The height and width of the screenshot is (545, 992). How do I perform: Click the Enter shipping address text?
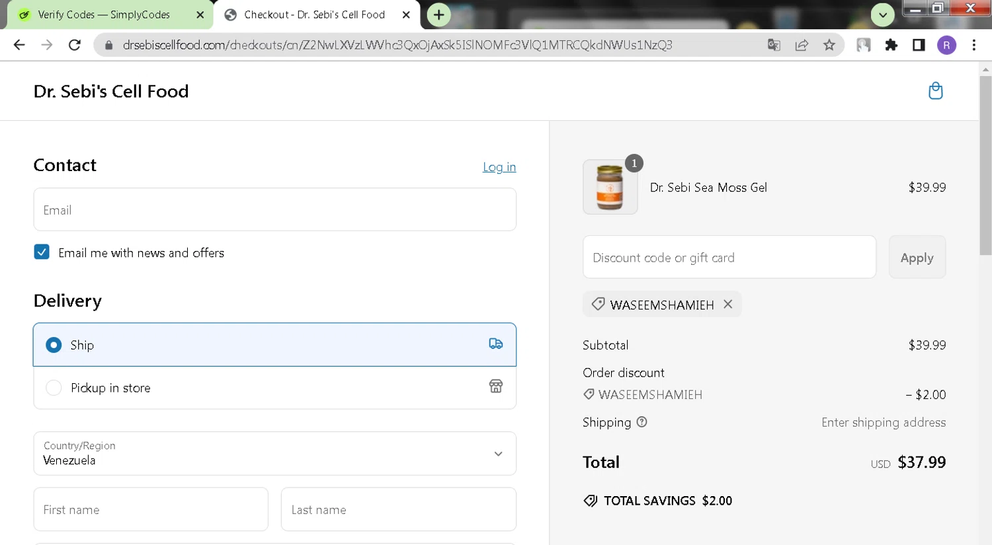[x=884, y=422]
